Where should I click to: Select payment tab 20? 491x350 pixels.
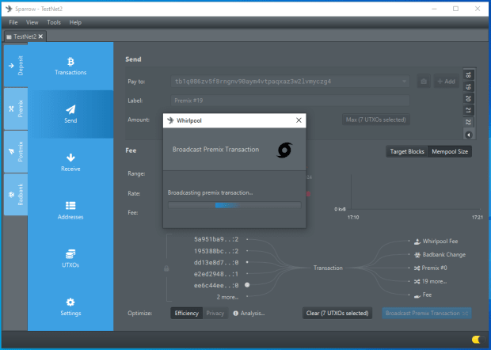(469, 99)
